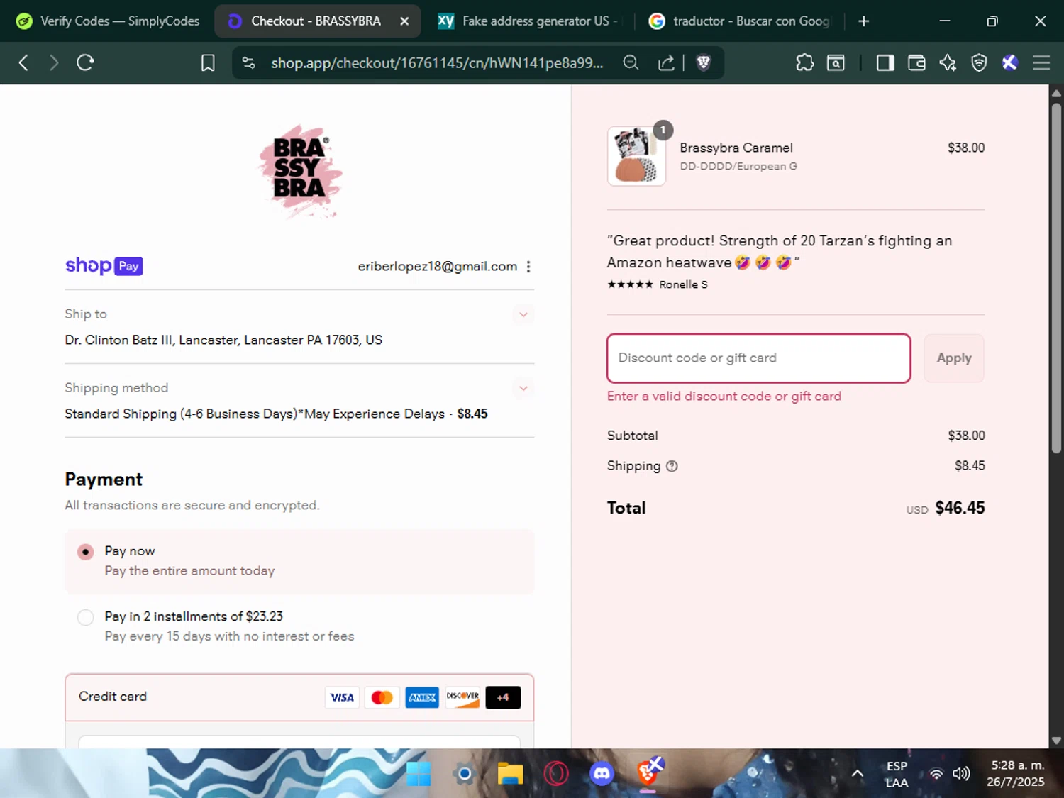Viewport: 1064px width, 798px height.
Task: Click the address bar URL
Action: tap(437, 63)
